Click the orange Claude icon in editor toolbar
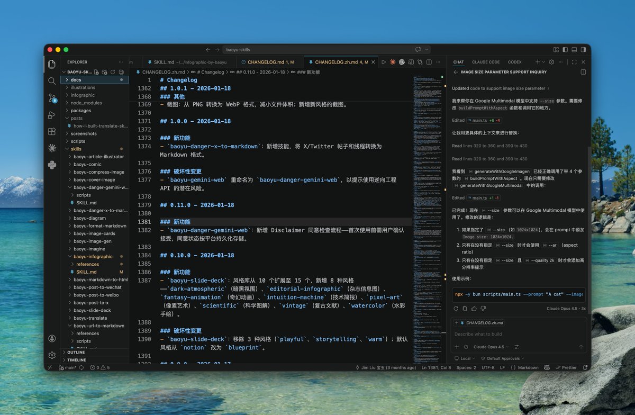Viewport: 635px width, 415px height. (393, 62)
